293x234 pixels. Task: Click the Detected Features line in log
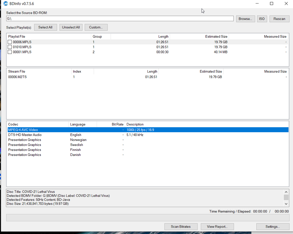point(38,200)
